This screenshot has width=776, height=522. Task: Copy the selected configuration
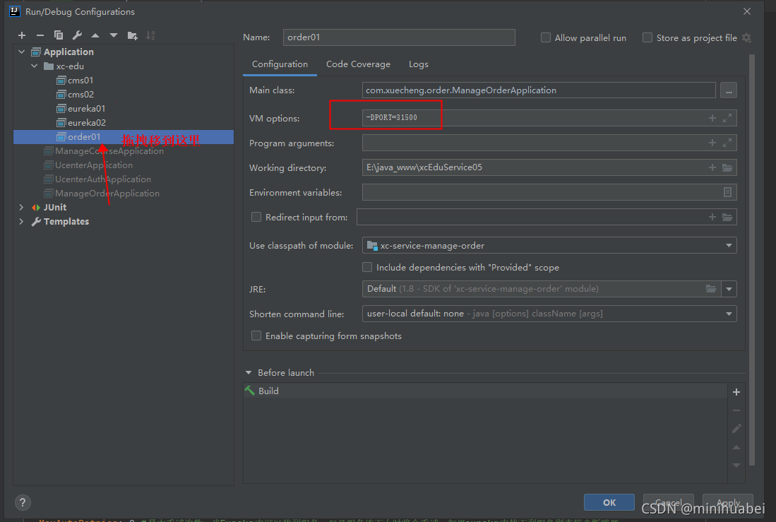[x=59, y=35]
